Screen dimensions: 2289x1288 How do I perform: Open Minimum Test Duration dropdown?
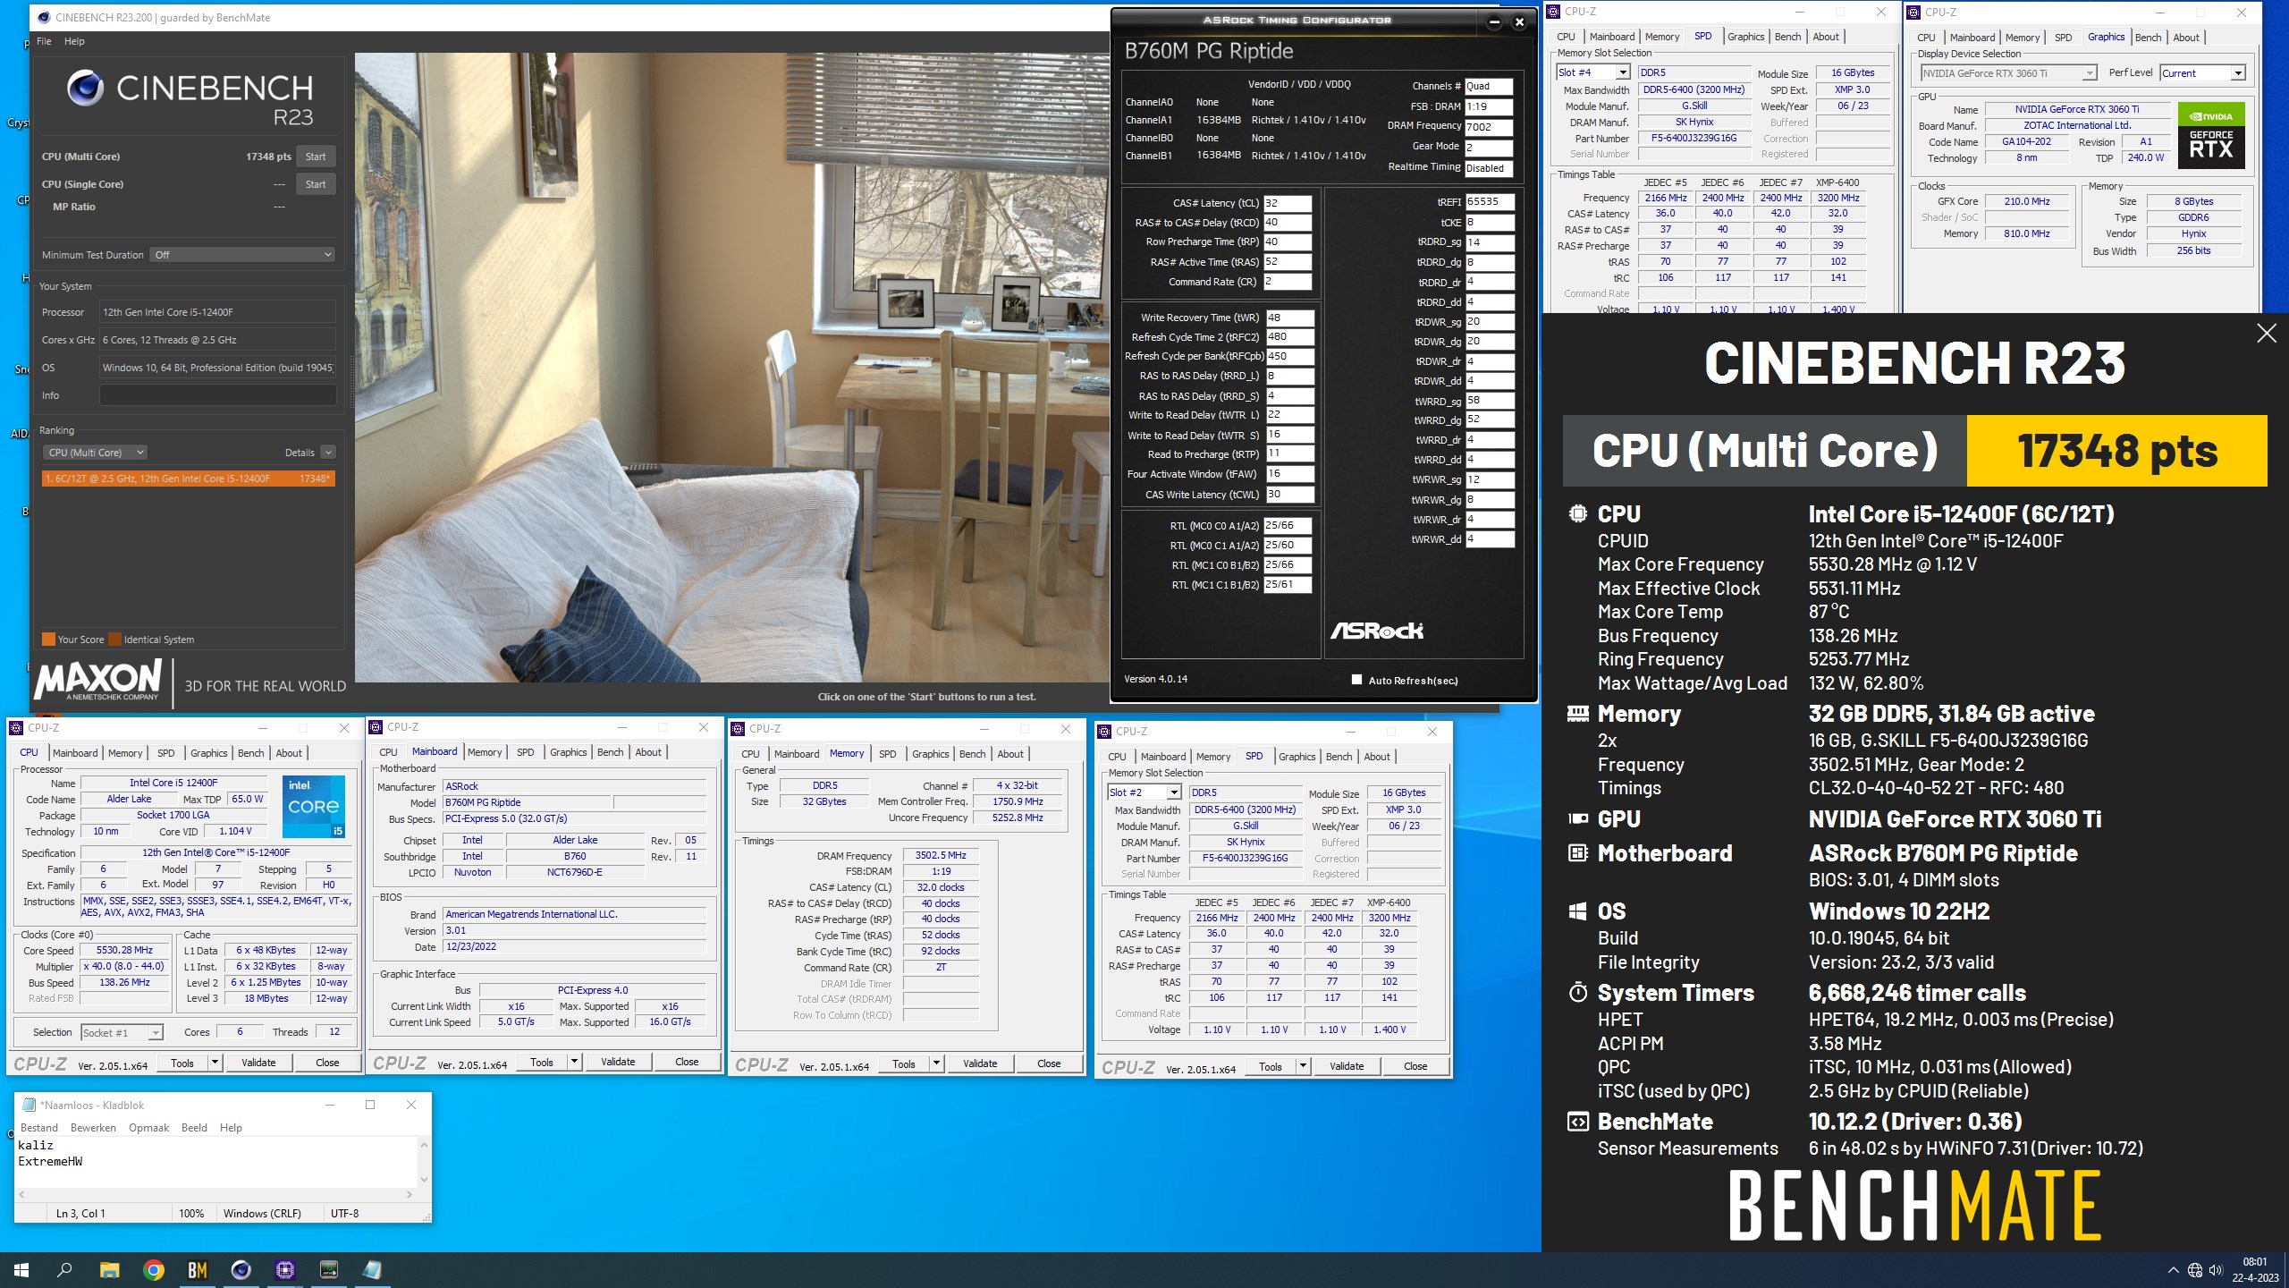point(242,255)
